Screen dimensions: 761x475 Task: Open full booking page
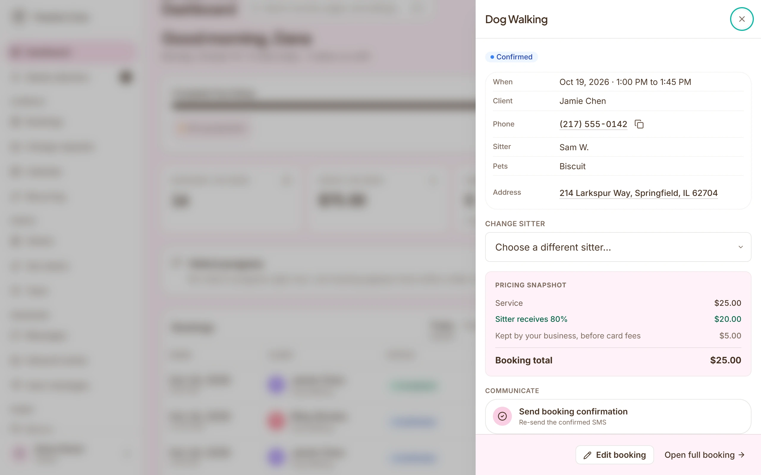pos(705,455)
